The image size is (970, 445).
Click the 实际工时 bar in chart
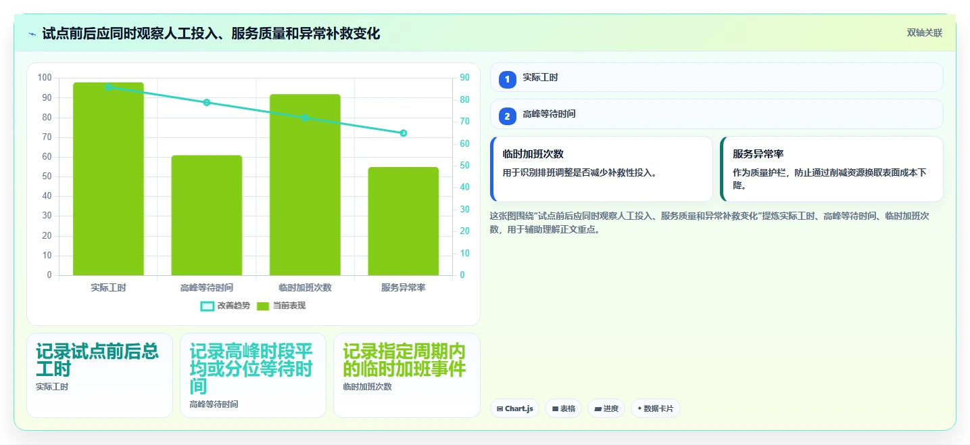[108, 179]
